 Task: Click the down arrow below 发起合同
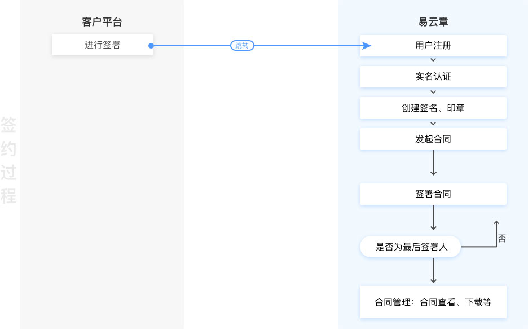click(433, 164)
